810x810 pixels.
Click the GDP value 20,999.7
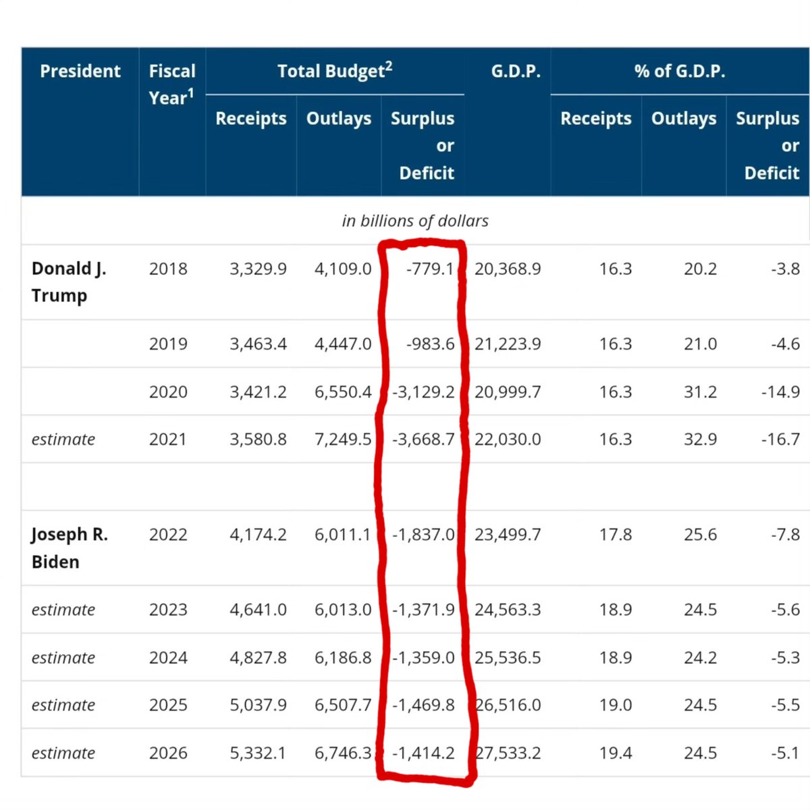pyautogui.click(x=508, y=391)
